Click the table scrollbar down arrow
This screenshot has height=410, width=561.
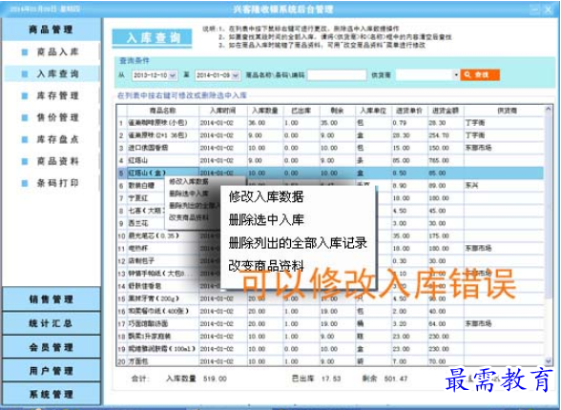548,361
